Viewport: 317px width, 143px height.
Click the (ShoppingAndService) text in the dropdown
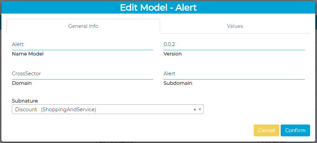tap(69, 110)
